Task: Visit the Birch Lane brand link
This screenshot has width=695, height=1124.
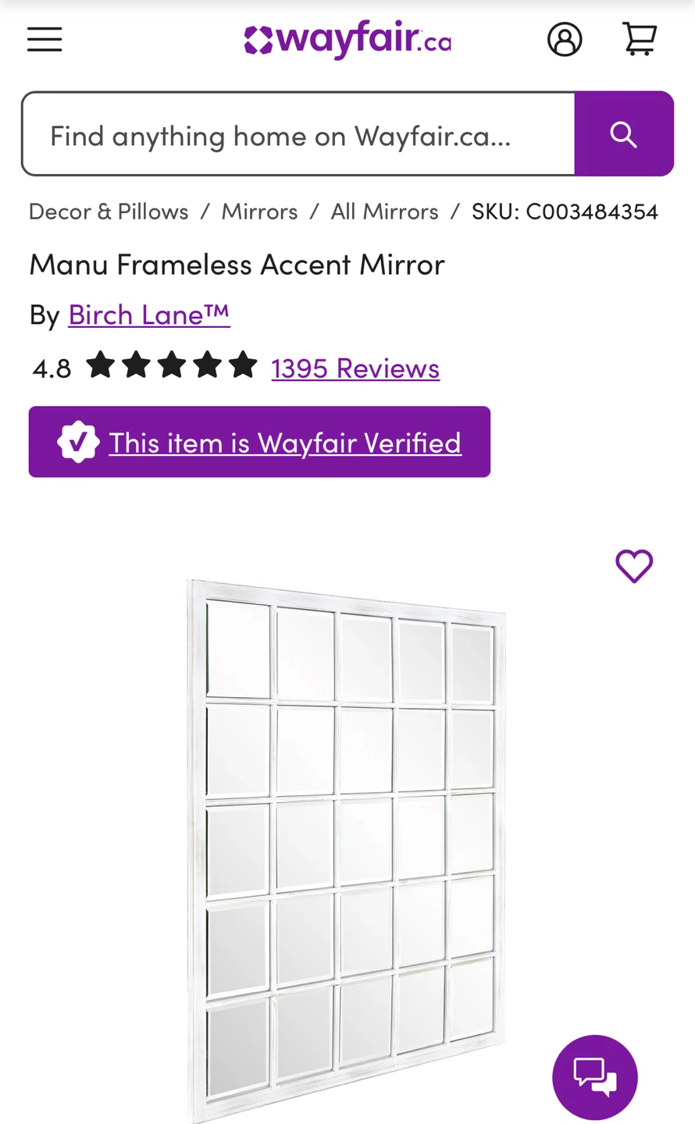Action: point(149,315)
